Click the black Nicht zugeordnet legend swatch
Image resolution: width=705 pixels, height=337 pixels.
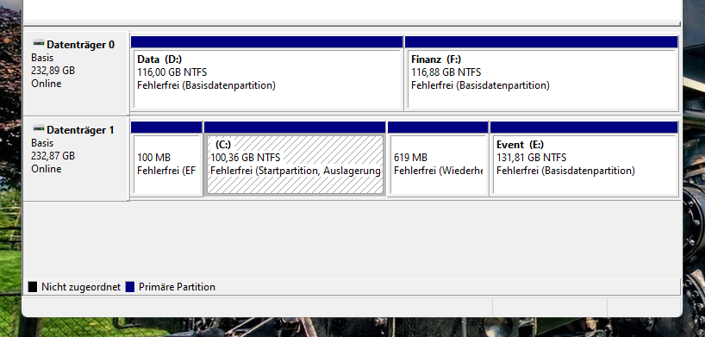33,287
